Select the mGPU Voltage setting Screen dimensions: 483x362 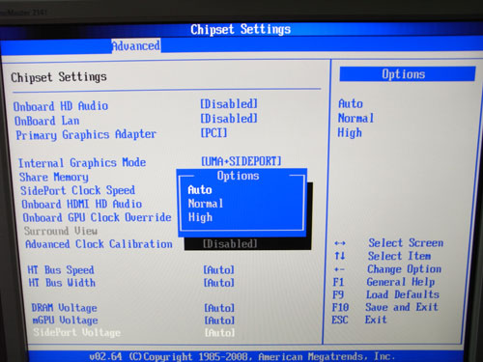(65, 320)
